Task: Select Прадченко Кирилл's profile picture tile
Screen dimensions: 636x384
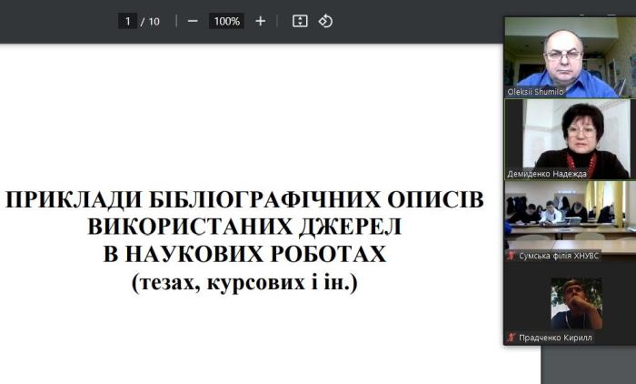Action: [575, 303]
